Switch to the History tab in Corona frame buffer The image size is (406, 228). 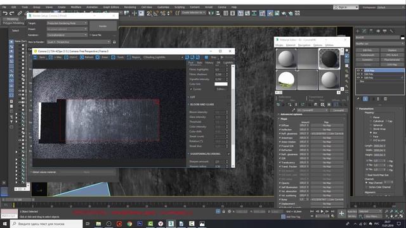coord(209,63)
